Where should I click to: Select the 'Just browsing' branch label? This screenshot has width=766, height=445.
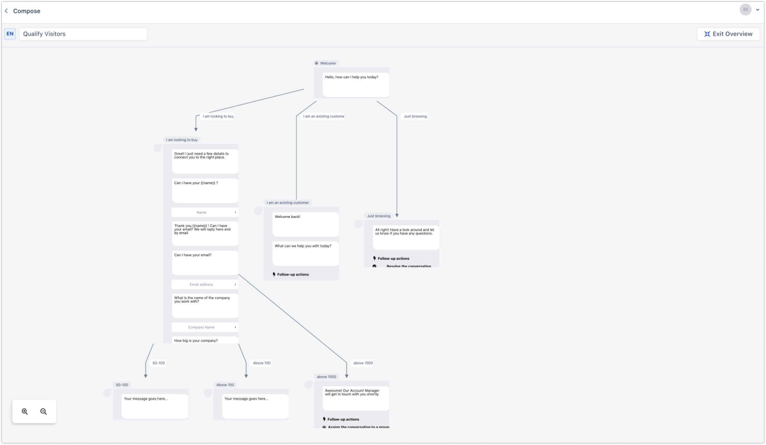point(415,116)
